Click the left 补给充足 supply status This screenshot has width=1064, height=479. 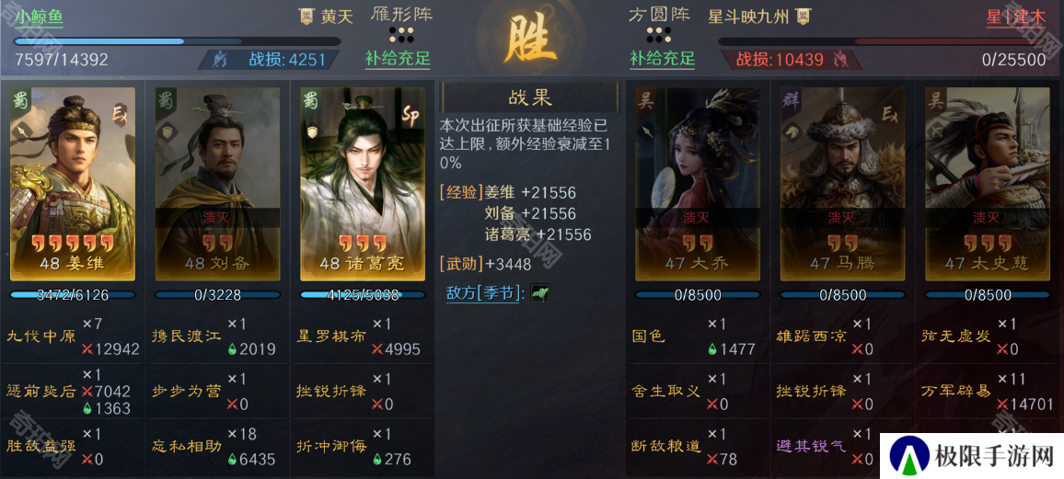tap(399, 59)
